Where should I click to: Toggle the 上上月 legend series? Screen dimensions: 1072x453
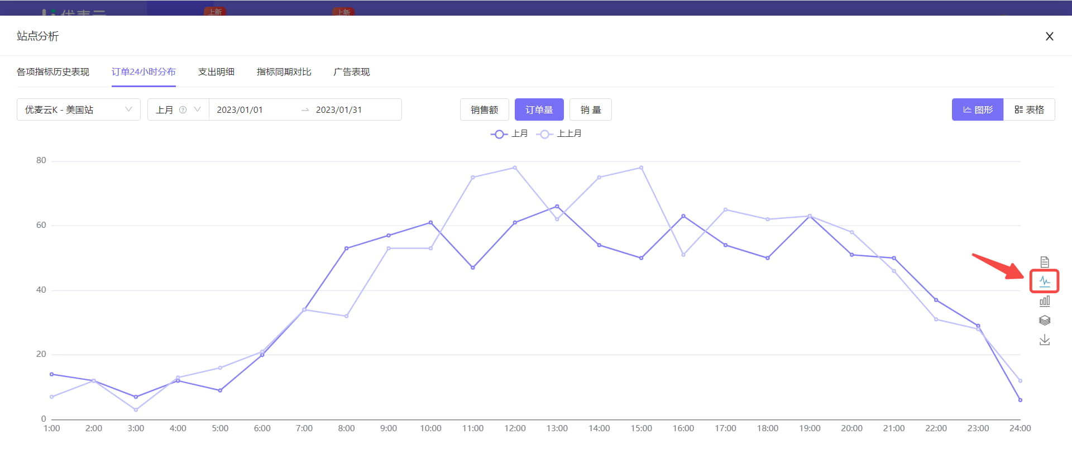click(559, 134)
